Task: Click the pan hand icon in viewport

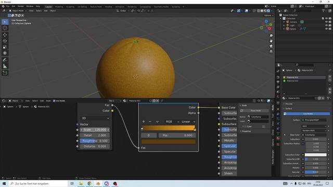Action: pos(271,41)
